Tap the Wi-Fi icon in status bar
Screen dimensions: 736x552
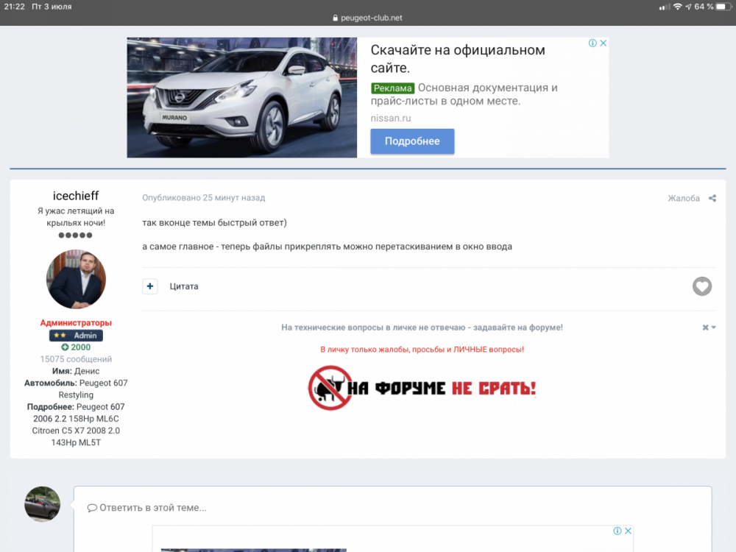point(677,7)
